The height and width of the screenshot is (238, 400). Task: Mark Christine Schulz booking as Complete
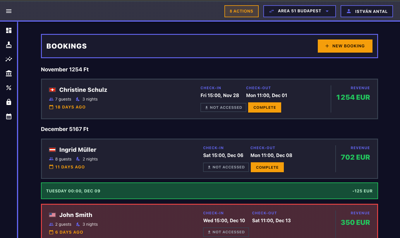265,107
